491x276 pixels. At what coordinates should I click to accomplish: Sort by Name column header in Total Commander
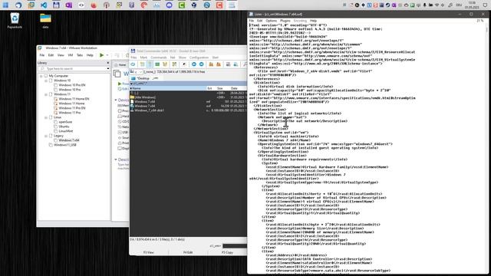coord(168,89)
